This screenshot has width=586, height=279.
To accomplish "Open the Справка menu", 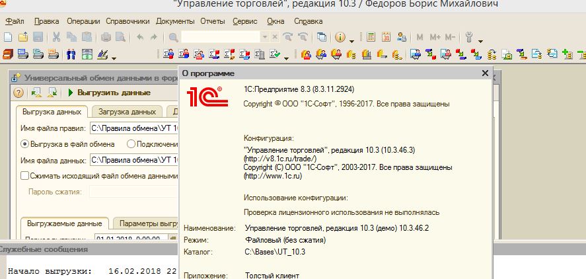I will [x=309, y=21].
